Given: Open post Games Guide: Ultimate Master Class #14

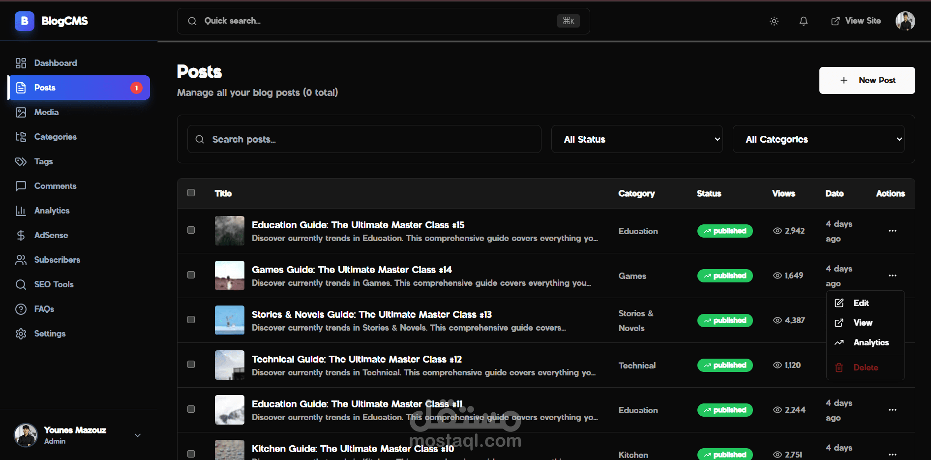Looking at the screenshot, I should pos(352,270).
